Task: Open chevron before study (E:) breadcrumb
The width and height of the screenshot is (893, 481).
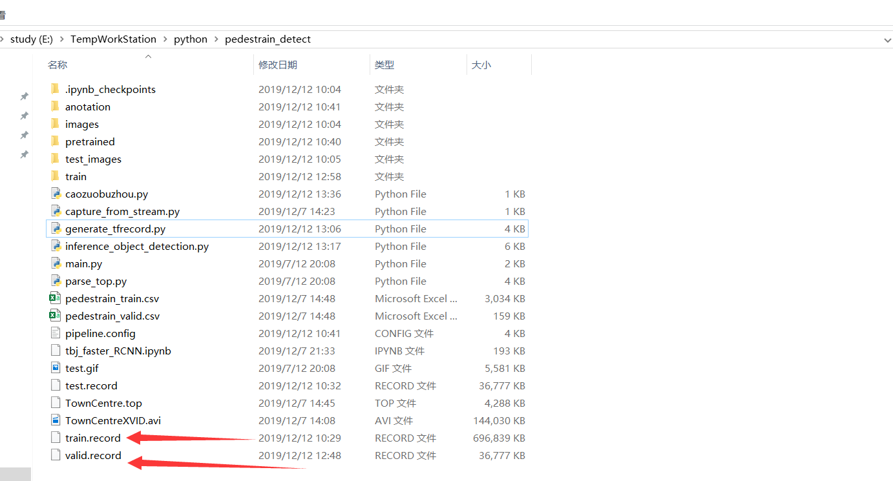Action: [x=3, y=39]
